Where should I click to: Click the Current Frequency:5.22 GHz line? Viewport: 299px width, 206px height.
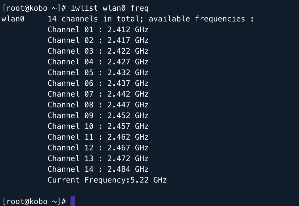pos(107,180)
